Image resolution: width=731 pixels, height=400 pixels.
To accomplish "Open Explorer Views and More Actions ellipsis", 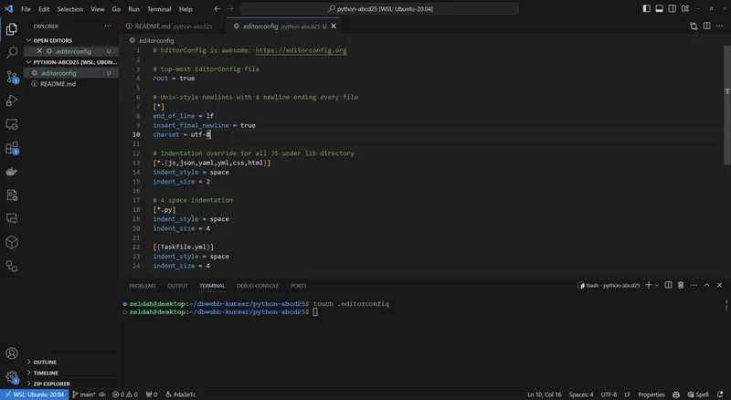I will [108, 26].
